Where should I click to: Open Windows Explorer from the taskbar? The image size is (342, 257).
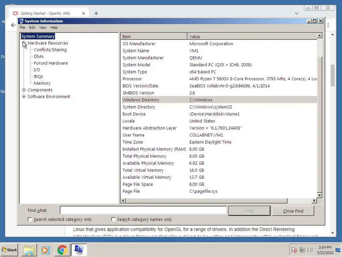click(x=29, y=250)
